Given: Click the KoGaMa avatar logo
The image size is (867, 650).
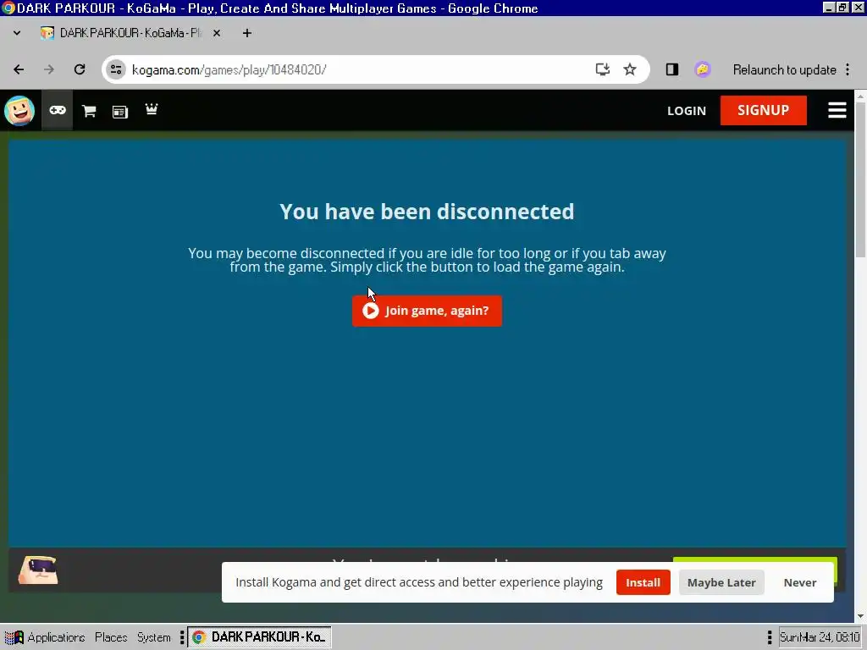Looking at the screenshot, I should [x=19, y=111].
